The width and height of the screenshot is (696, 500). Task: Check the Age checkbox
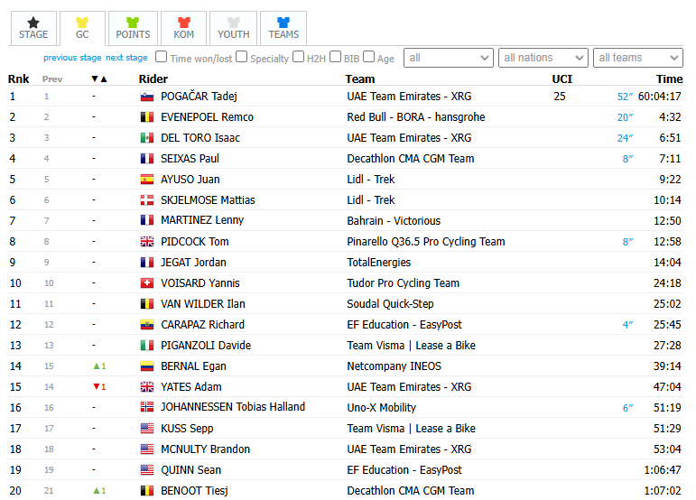pos(369,57)
